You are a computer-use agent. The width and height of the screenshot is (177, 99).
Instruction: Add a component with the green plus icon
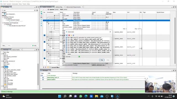click(x=41, y=12)
